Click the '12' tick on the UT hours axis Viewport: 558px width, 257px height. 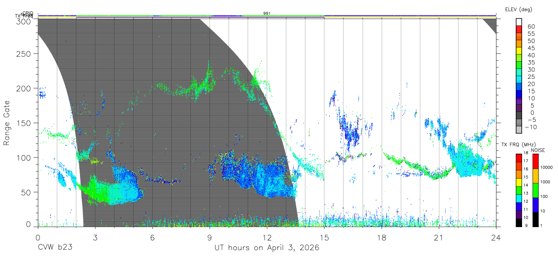(267, 237)
